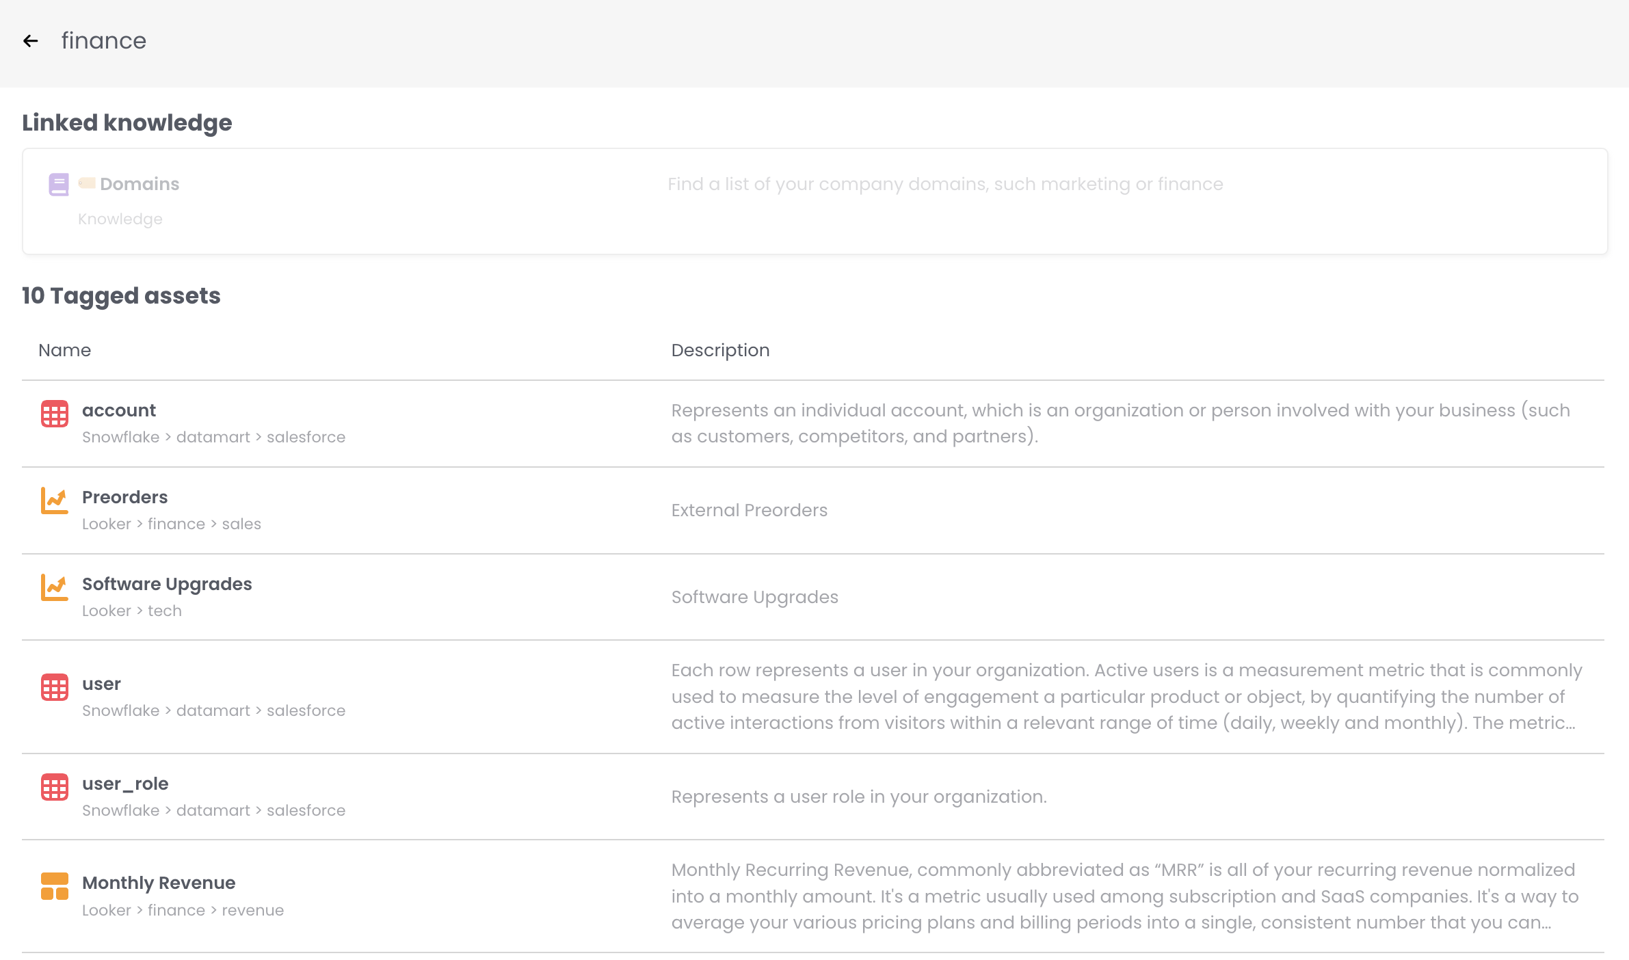Click the purple Domains knowledge icon
The width and height of the screenshot is (1629, 960).
click(x=58, y=183)
